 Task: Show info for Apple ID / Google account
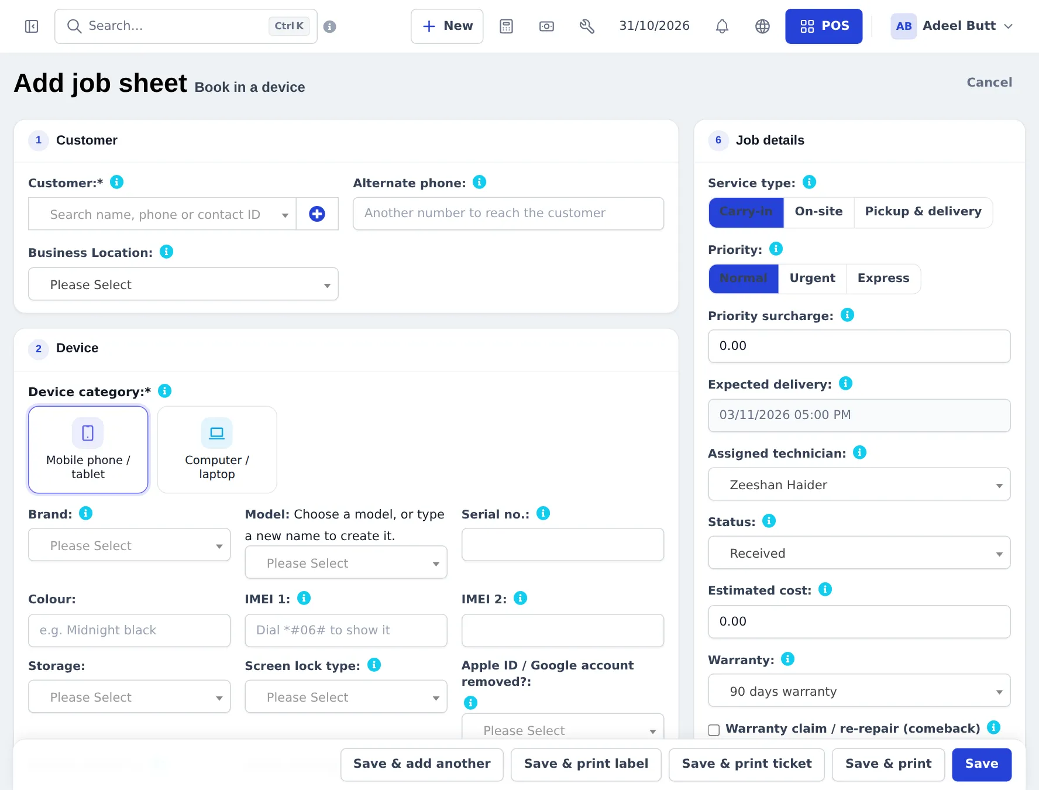tap(471, 703)
